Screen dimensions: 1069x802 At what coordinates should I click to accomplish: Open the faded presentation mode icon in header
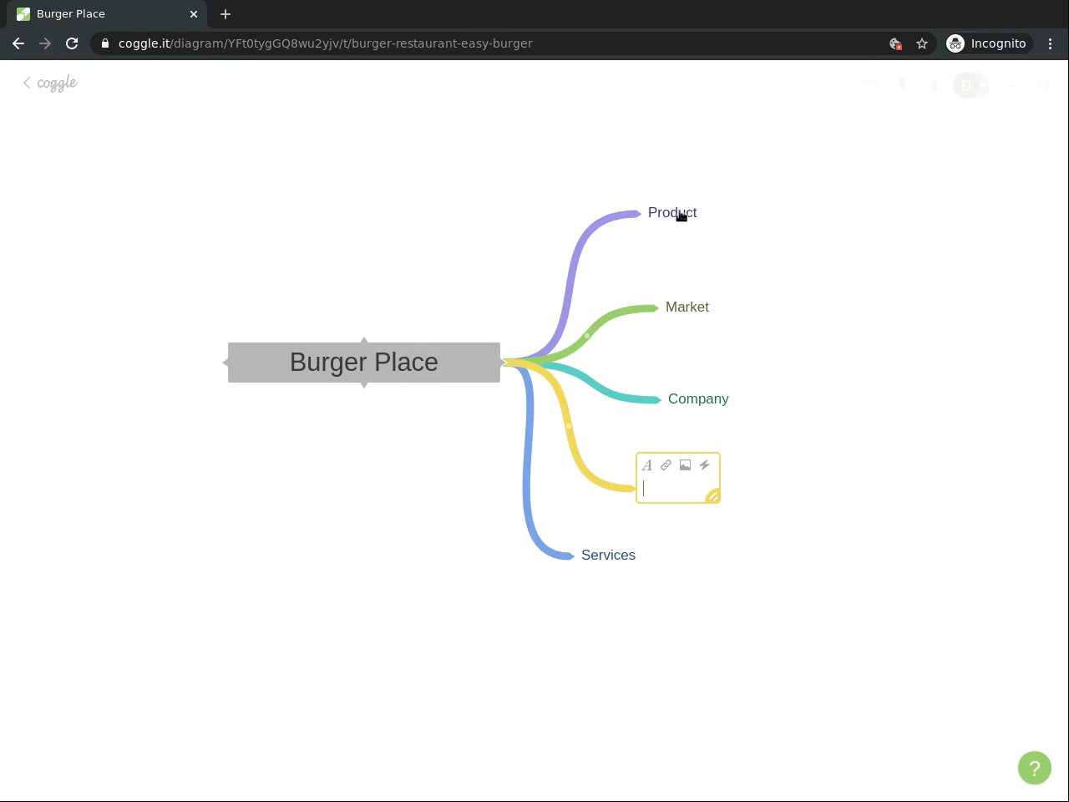pos(871,85)
